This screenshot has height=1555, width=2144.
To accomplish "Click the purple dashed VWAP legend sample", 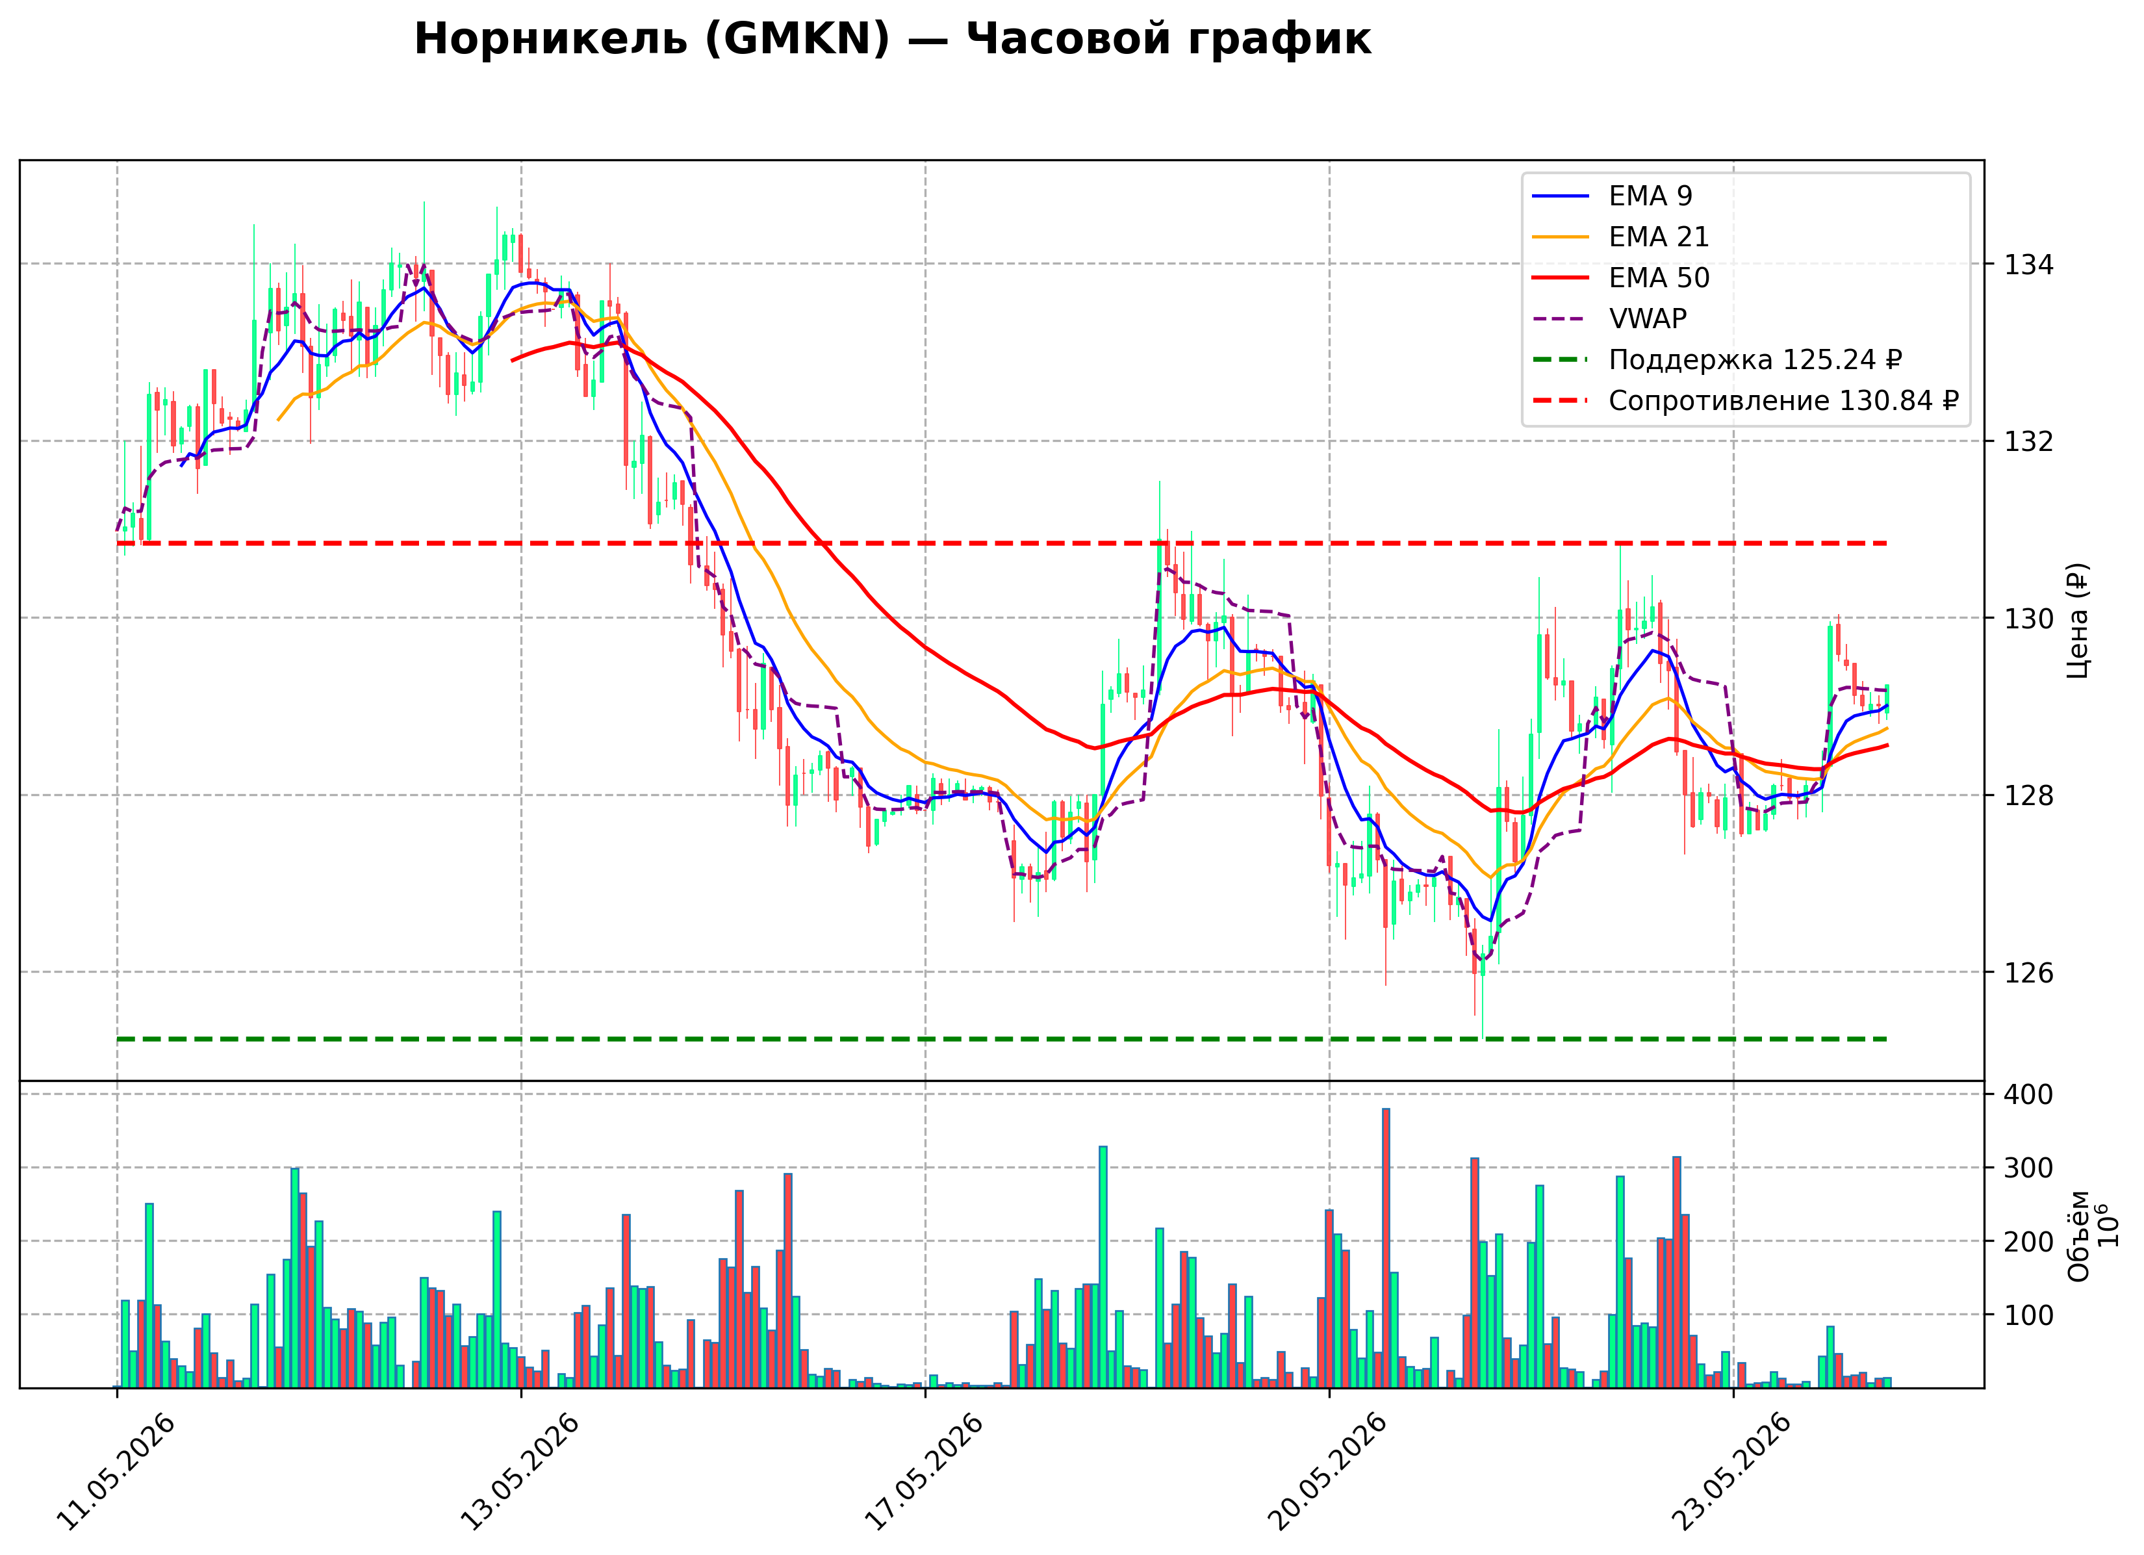I will [x=1561, y=318].
